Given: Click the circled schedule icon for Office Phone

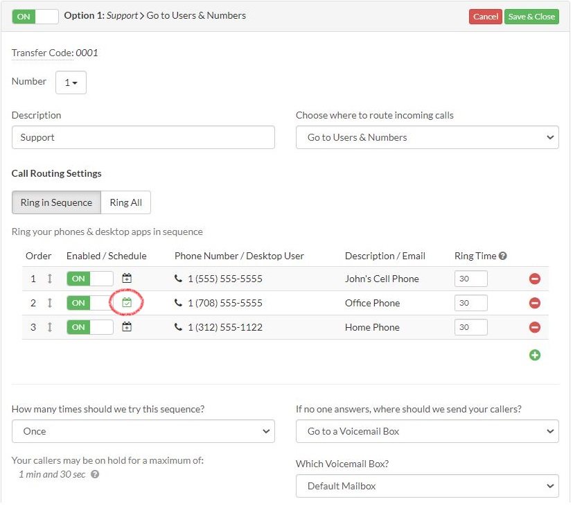Looking at the screenshot, I should point(126,302).
